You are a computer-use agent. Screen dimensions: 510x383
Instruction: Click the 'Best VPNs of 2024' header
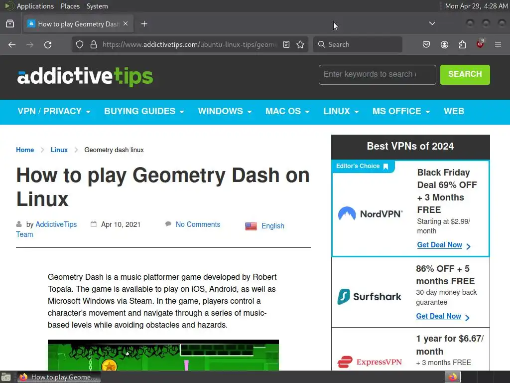[x=410, y=146]
